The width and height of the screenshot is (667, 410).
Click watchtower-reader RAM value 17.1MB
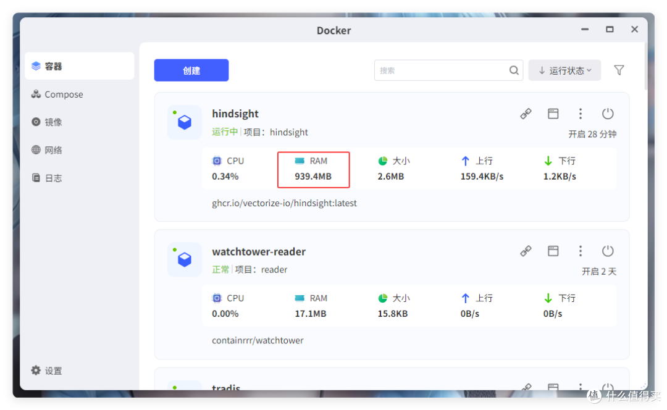click(x=311, y=314)
